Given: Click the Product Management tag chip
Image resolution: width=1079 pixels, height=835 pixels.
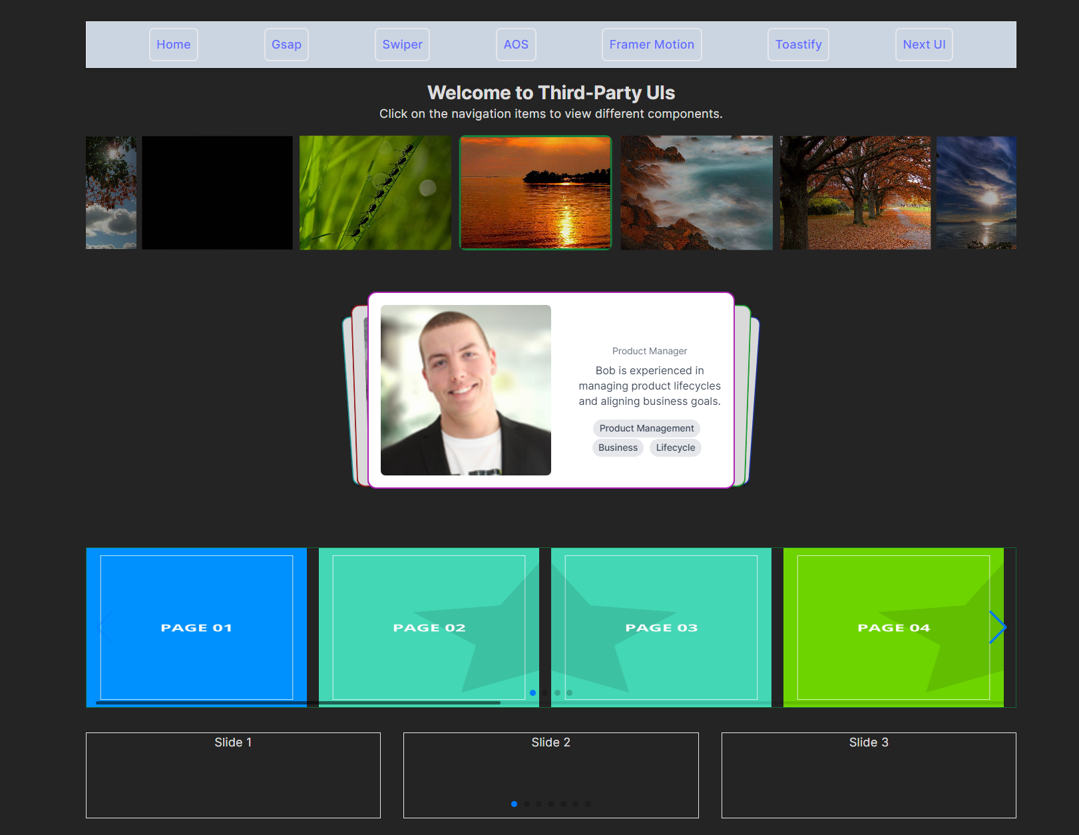Looking at the screenshot, I should (x=646, y=428).
